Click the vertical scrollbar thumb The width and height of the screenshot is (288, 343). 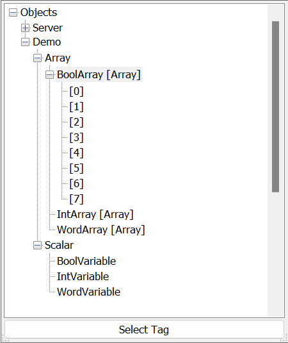click(276, 107)
